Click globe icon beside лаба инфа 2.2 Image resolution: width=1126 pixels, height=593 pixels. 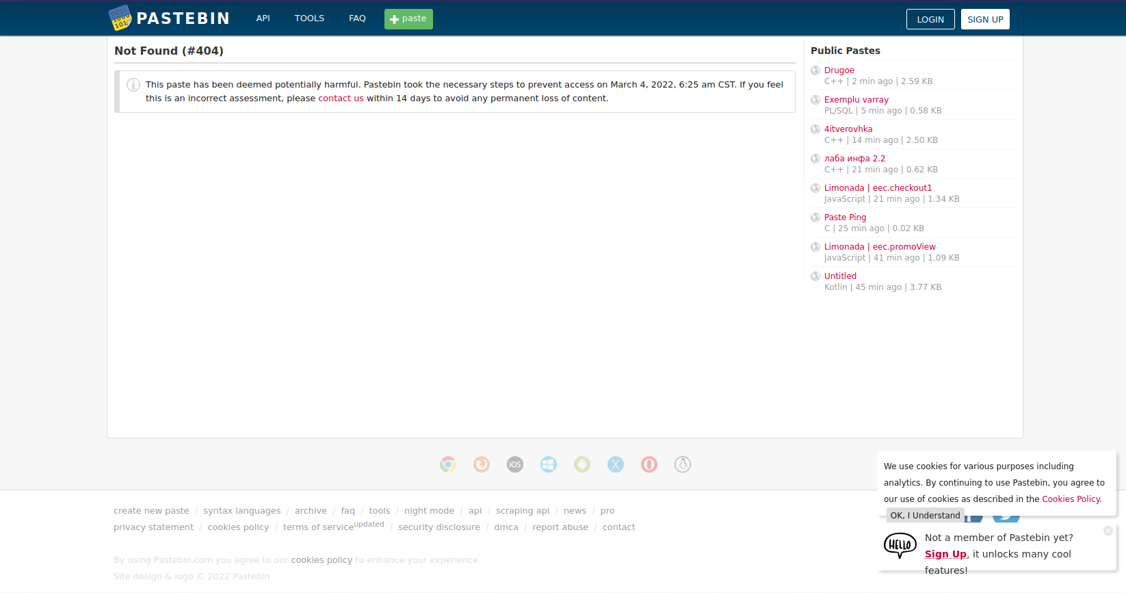(815, 159)
